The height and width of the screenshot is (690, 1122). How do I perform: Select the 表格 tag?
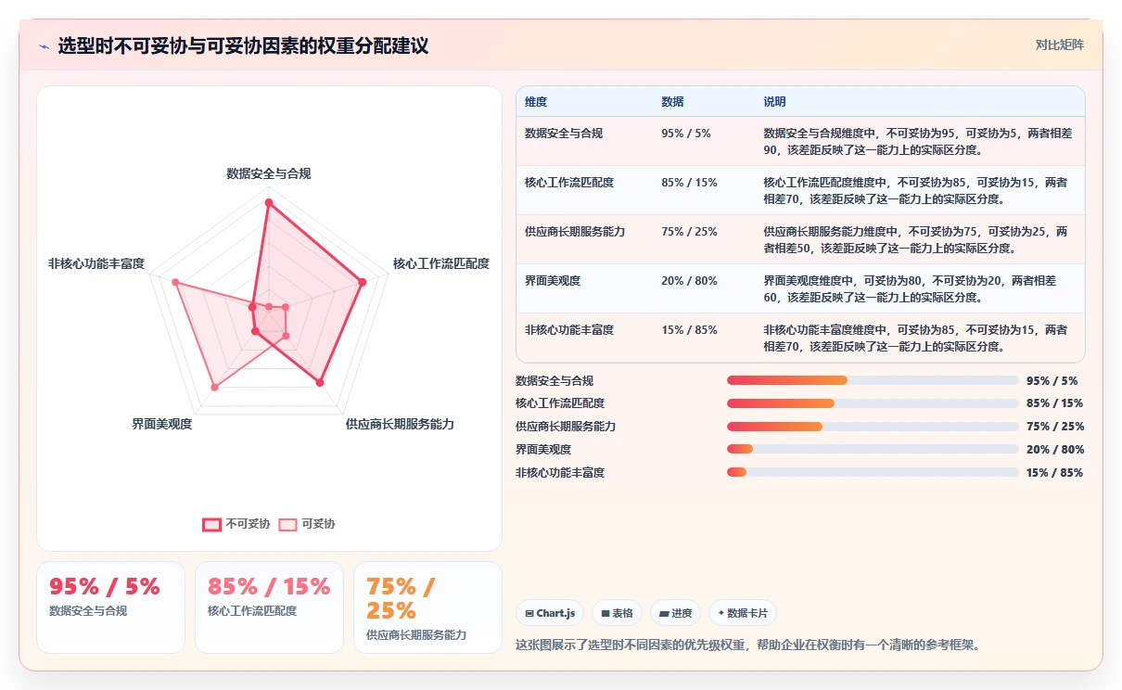point(617,613)
